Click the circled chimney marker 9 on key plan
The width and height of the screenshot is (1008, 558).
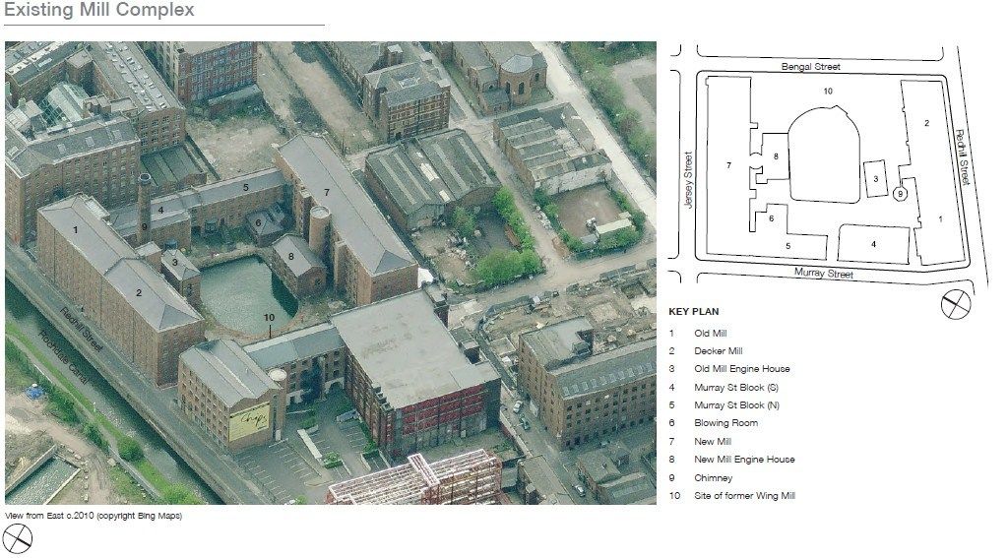(900, 195)
